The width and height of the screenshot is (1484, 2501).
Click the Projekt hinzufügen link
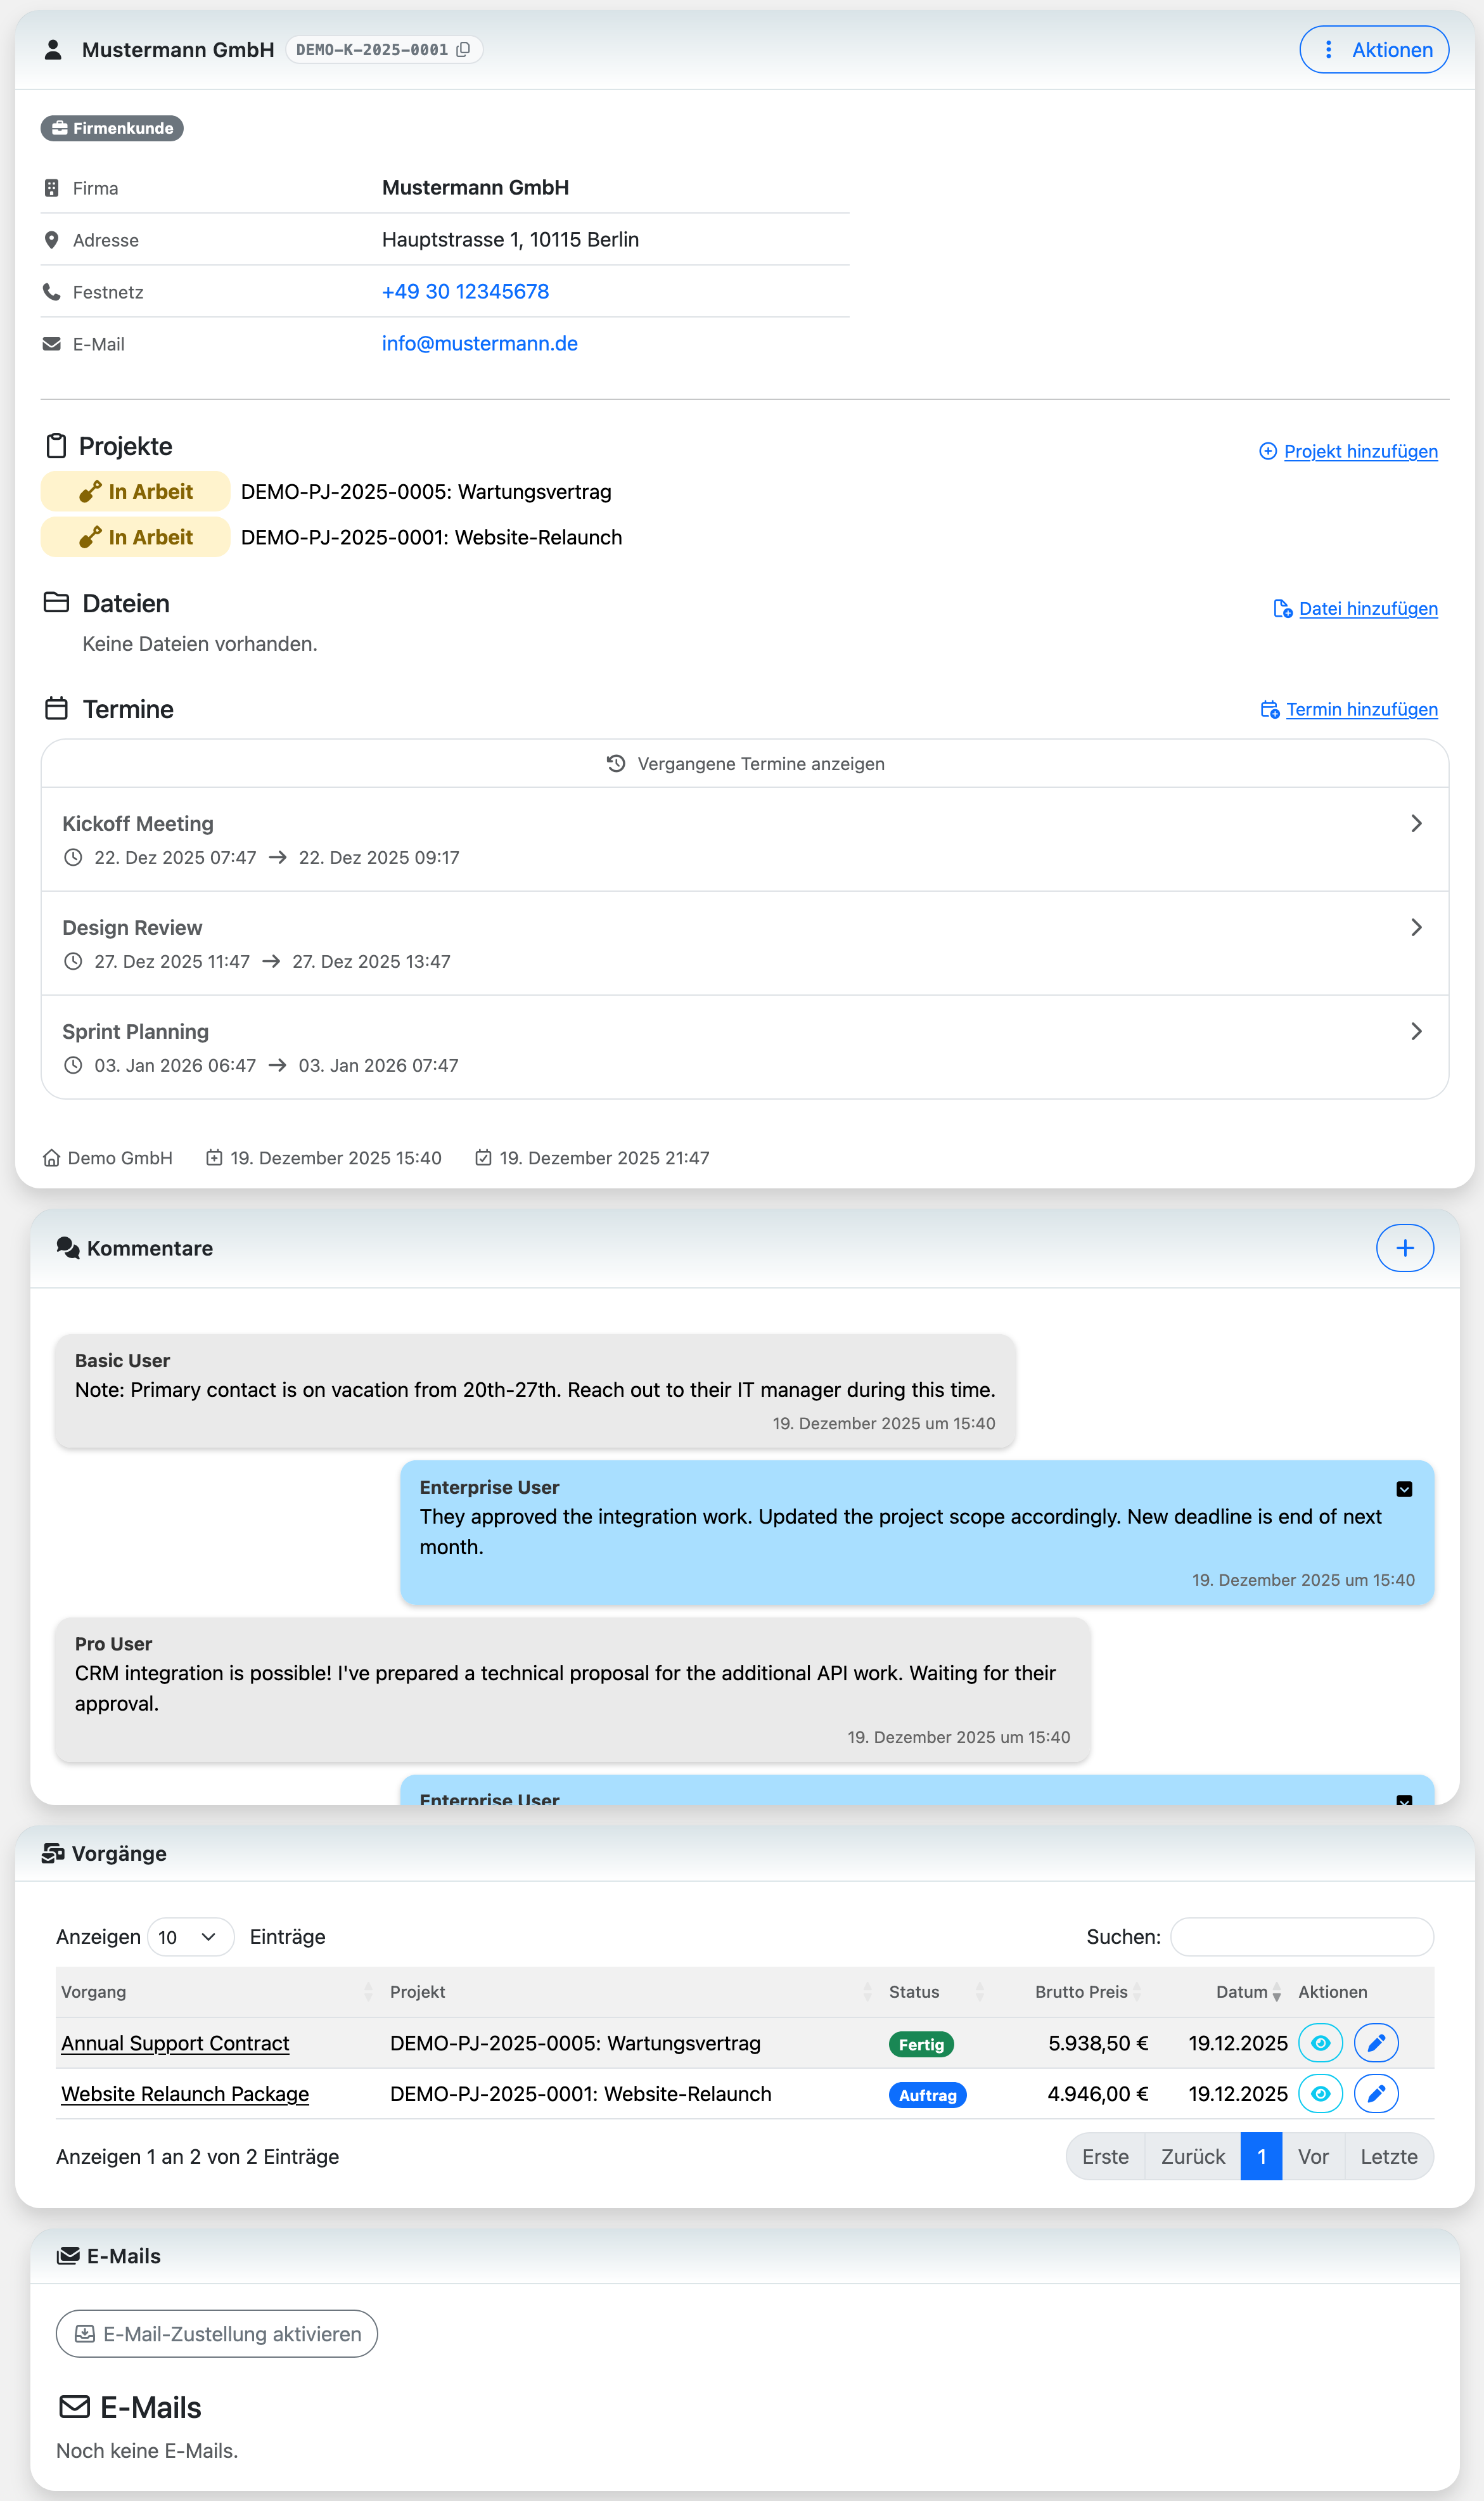click(1359, 451)
